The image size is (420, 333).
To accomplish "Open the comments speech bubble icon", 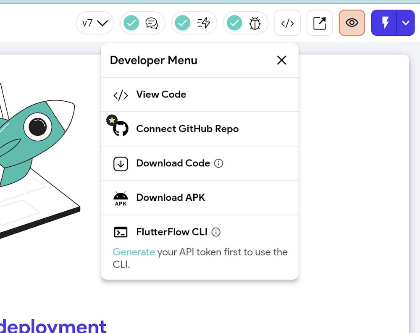I will coord(152,23).
